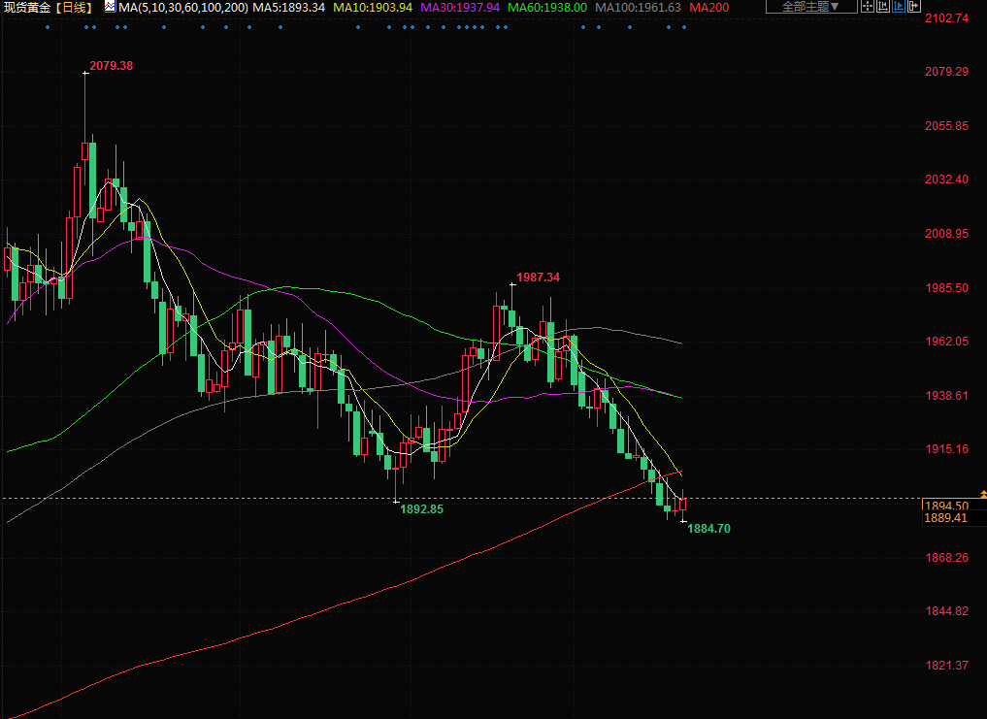Click the last blue event dot above latest candle

point(684,26)
